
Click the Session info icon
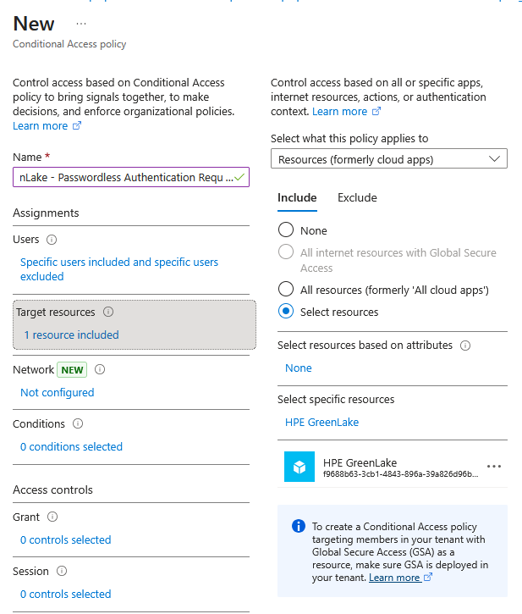tap(61, 571)
